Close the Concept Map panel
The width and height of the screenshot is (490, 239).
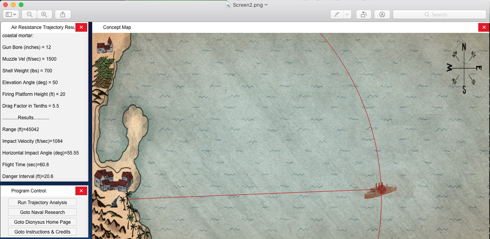(x=484, y=27)
